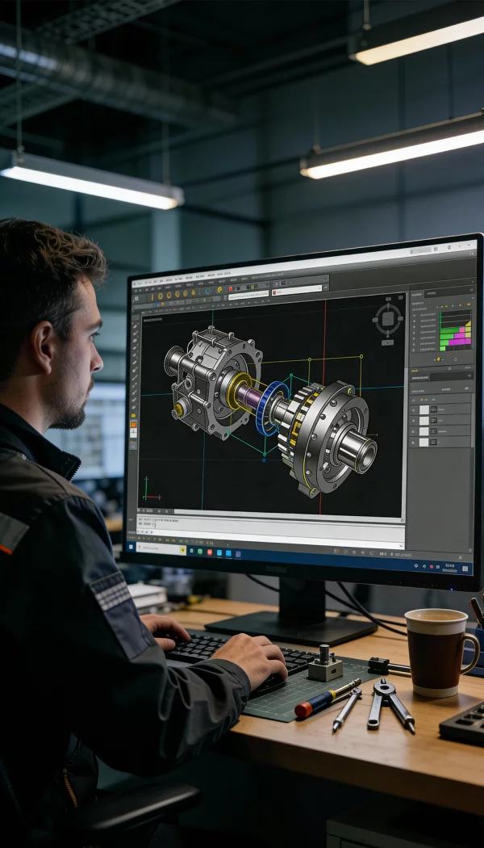484x848 pixels.
Task: Switch to the first tab of the right panel
Action: 417,293
